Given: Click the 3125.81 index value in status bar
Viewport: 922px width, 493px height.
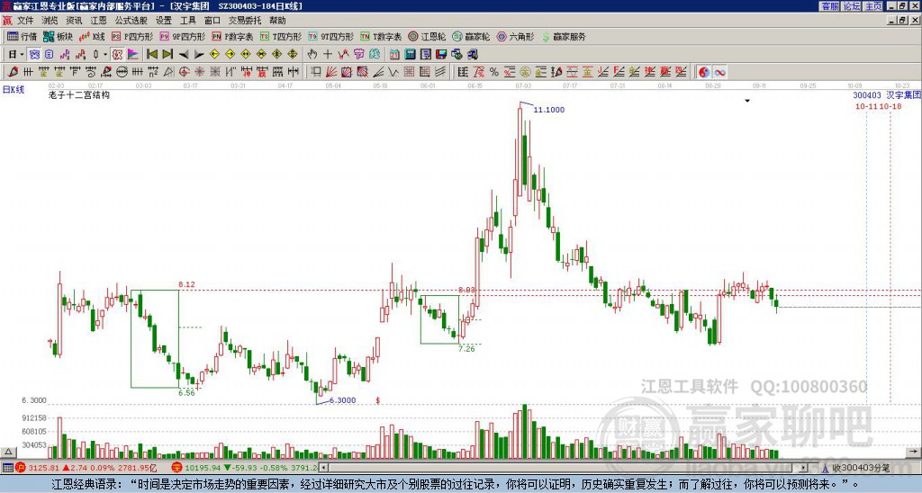Looking at the screenshot, I should click(x=44, y=468).
